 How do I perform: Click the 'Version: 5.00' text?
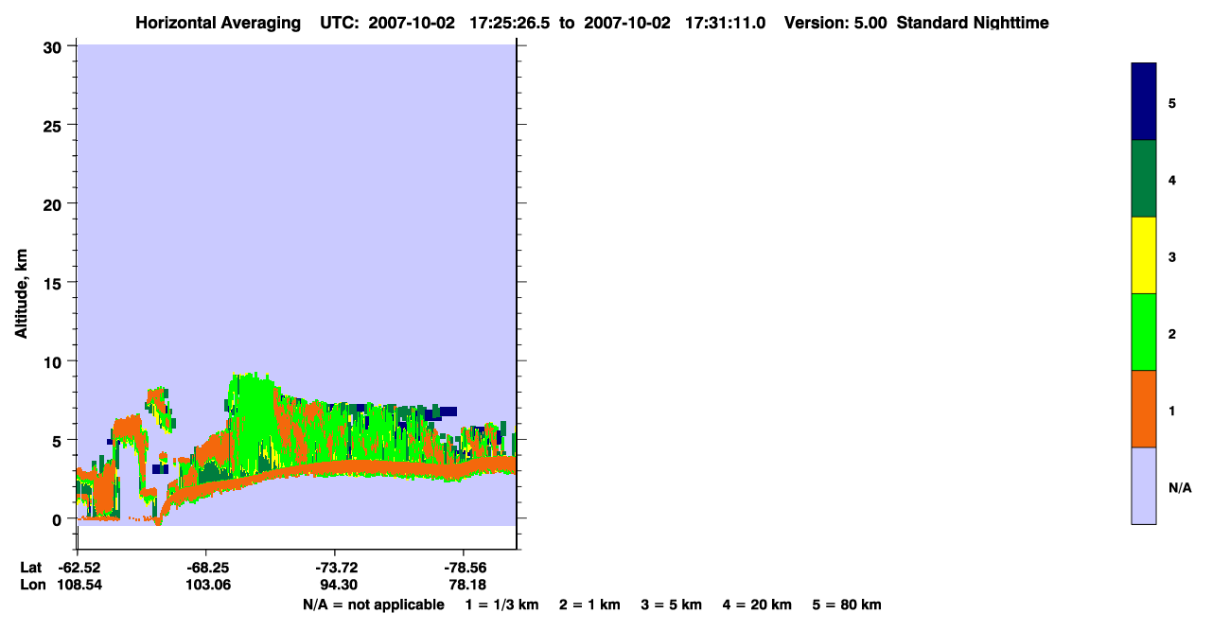[835, 23]
